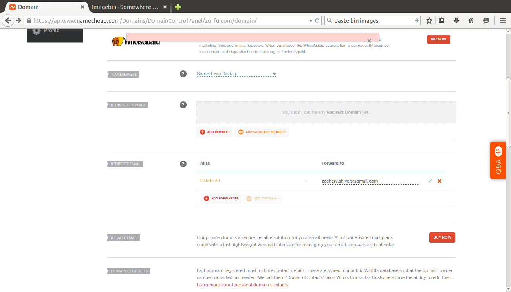Confirm the Catch-All forwarder with the checkmark
This screenshot has height=292, width=511.
(430, 181)
